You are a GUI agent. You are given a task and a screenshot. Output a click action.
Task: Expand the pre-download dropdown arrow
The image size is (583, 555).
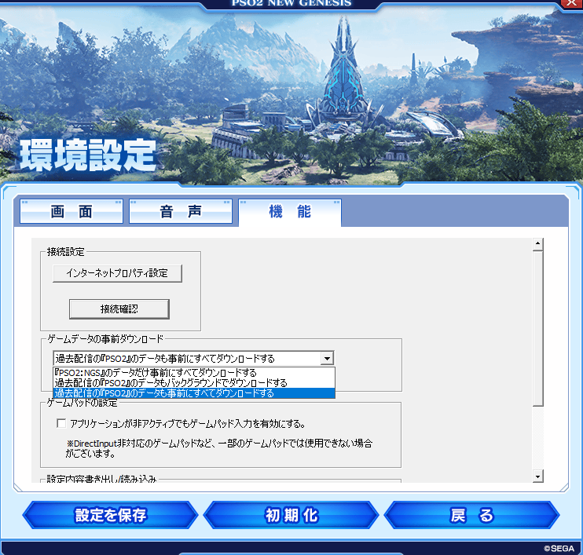pyautogui.click(x=327, y=359)
